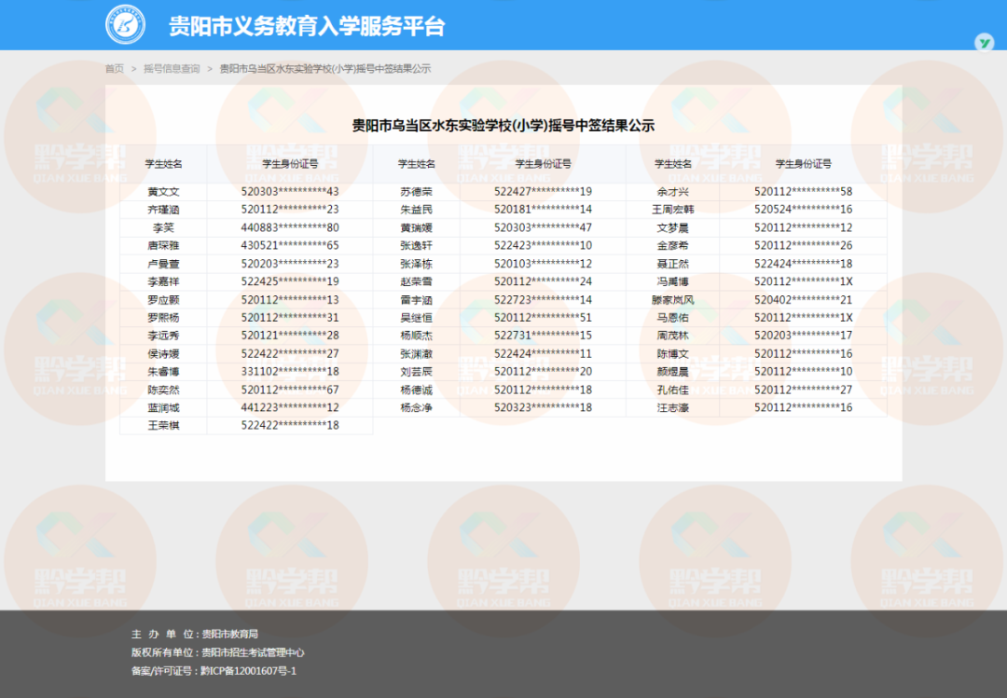Click the platform logo emblem in header

(125, 25)
